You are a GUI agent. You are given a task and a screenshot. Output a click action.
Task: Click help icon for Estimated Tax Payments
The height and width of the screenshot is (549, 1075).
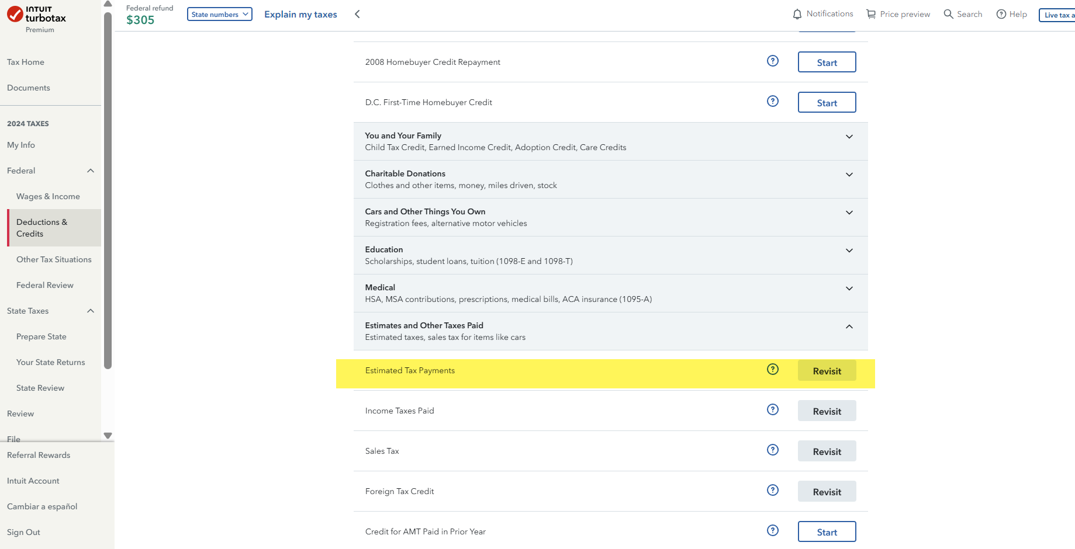pyautogui.click(x=773, y=369)
